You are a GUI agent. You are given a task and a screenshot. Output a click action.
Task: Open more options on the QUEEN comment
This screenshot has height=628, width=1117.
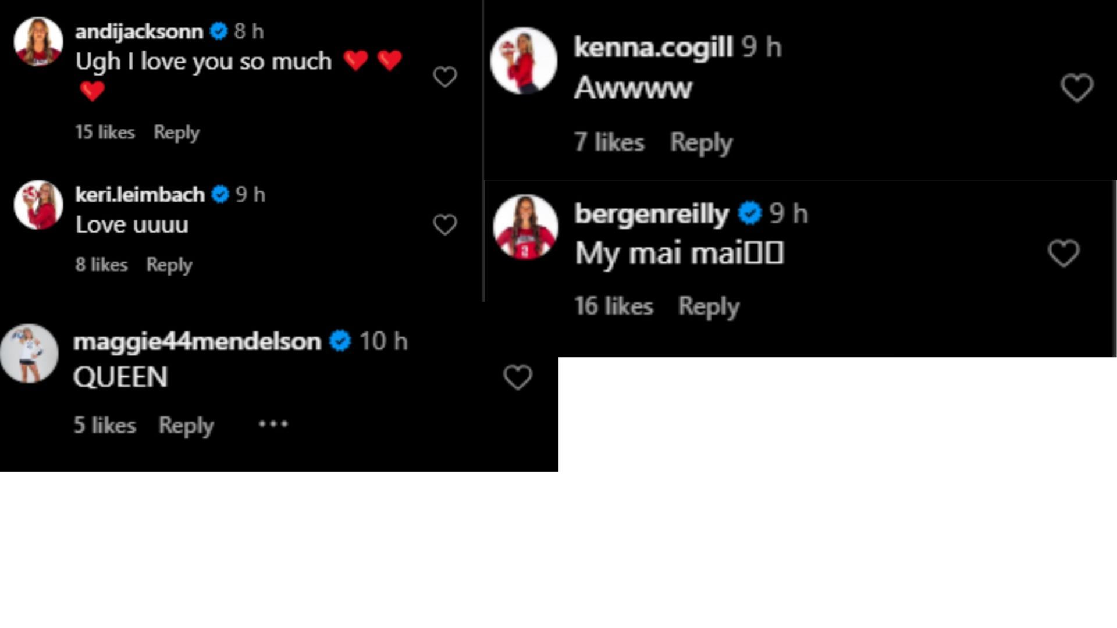tap(273, 424)
